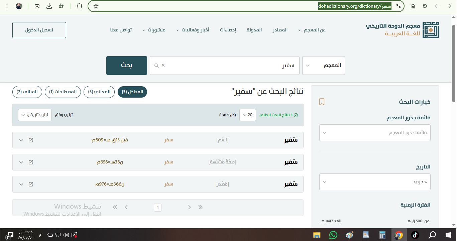Viewport: 457px width, 241px height.
Task: Switch to المعاني (3) tab
Action: 99,92
